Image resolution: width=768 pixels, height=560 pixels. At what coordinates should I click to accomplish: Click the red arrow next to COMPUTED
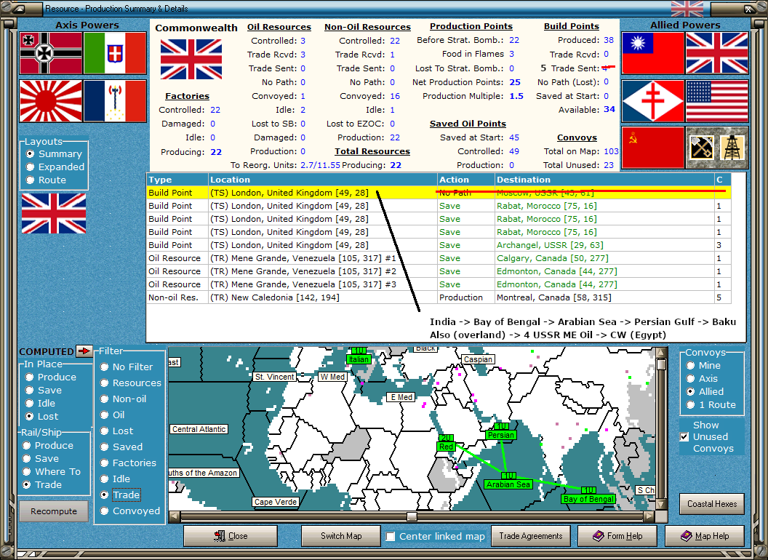(84, 351)
